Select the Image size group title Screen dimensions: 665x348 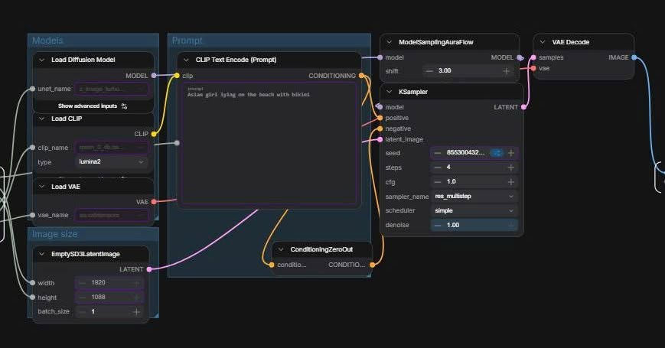tap(54, 234)
